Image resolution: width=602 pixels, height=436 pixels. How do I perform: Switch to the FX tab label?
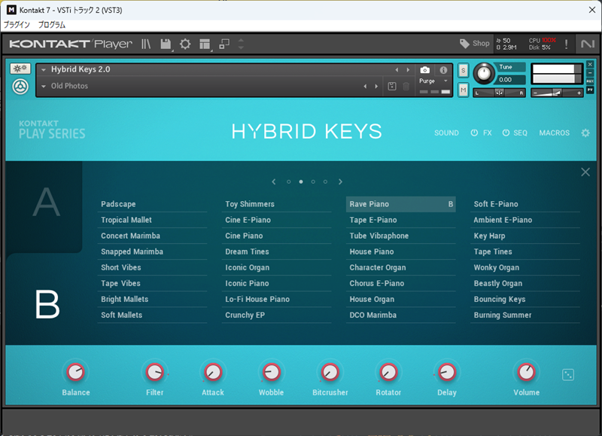[487, 133]
